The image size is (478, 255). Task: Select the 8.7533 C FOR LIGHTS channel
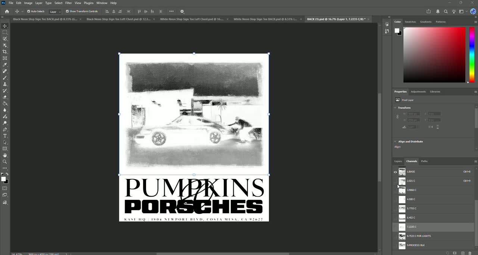(433, 236)
